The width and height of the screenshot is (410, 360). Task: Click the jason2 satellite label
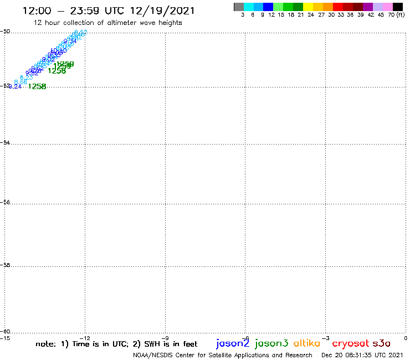click(233, 343)
